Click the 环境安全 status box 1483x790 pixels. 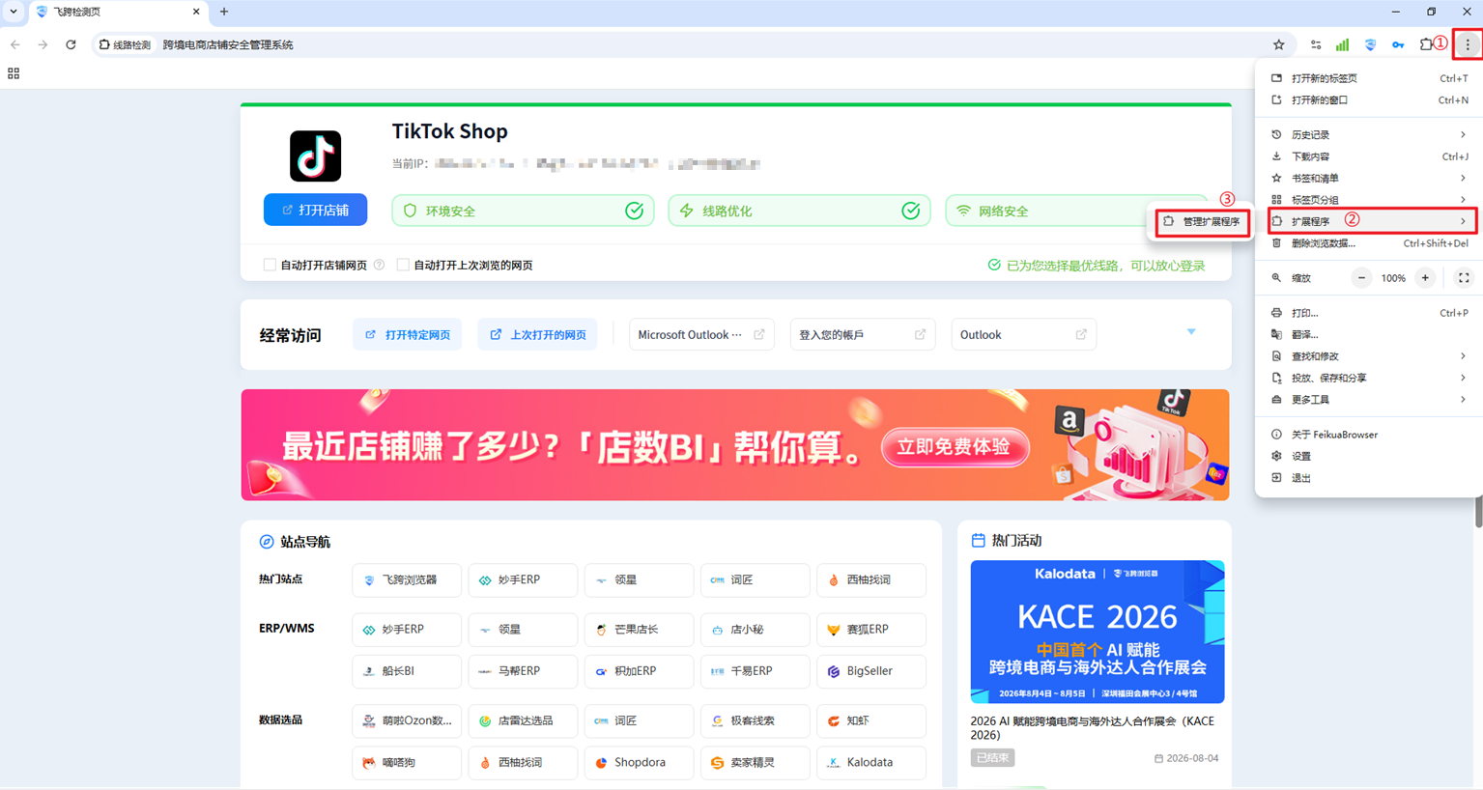[523, 211]
